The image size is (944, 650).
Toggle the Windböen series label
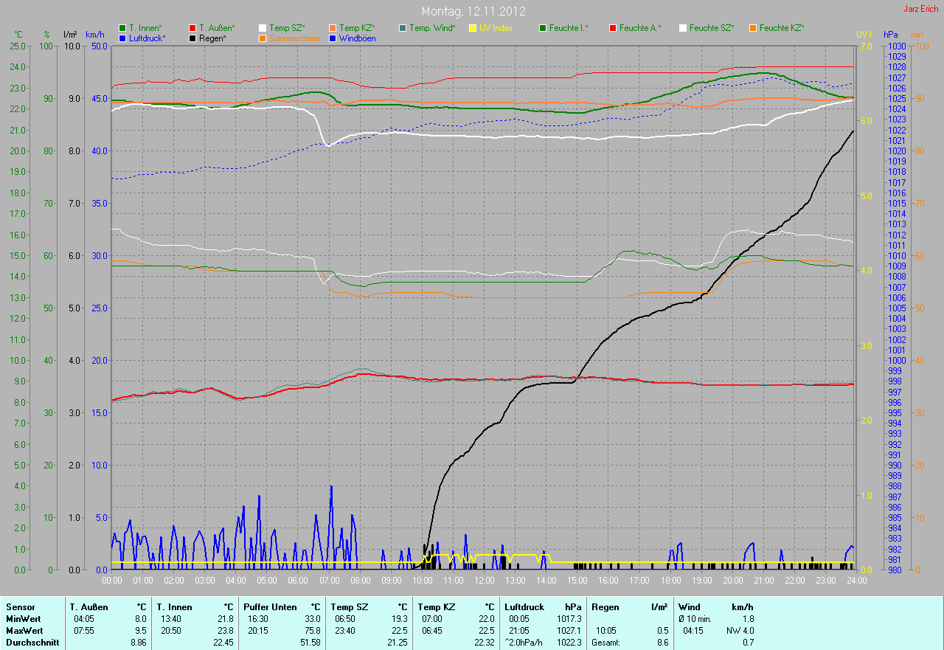pos(357,38)
